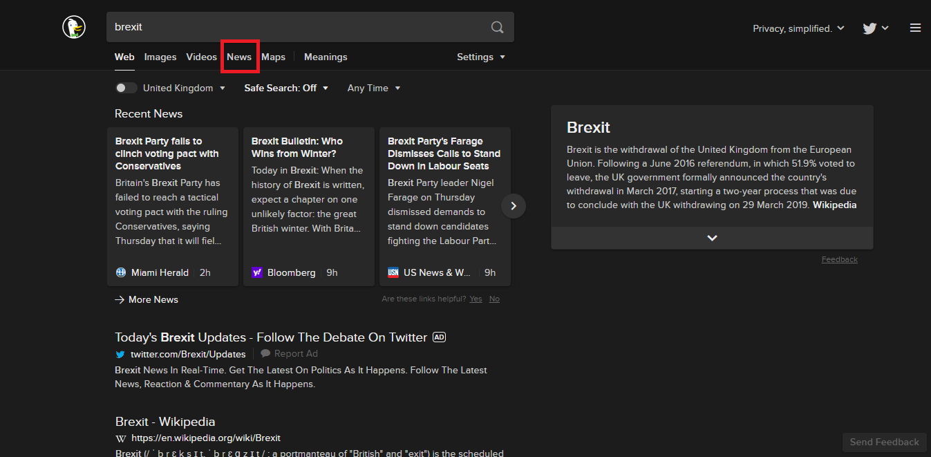Click Feedback link under info box
Image resolution: width=931 pixels, height=457 pixels.
(x=839, y=259)
